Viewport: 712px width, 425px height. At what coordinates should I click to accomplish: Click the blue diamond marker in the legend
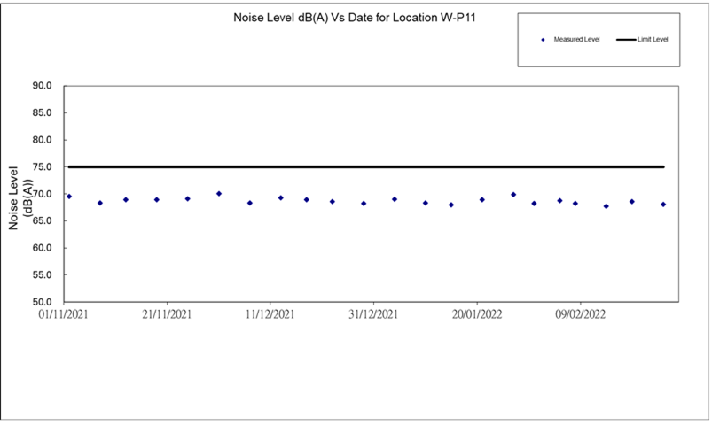click(x=542, y=40)
